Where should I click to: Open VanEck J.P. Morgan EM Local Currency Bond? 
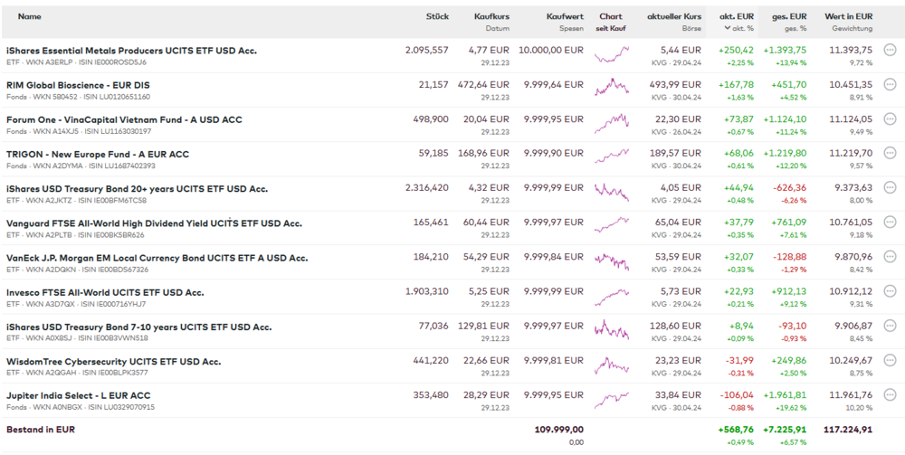[x=157, y=258]
